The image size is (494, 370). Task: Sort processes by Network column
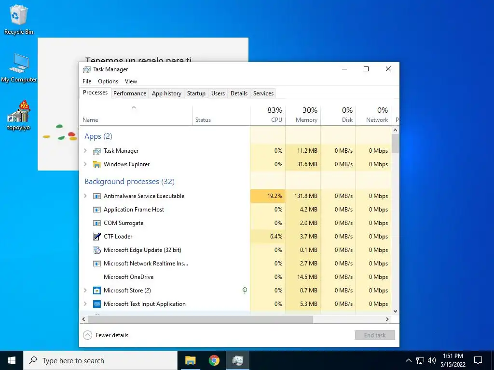click(x=374, y=116)
